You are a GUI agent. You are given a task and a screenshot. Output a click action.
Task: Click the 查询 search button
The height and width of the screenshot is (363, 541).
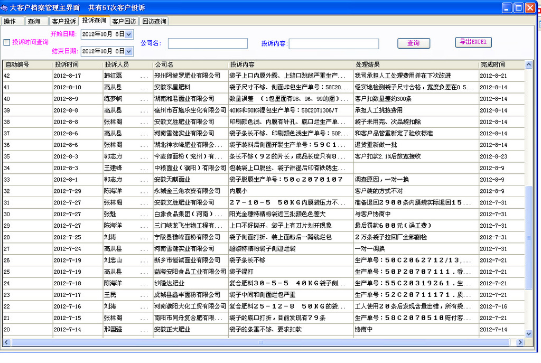[414, 43]
